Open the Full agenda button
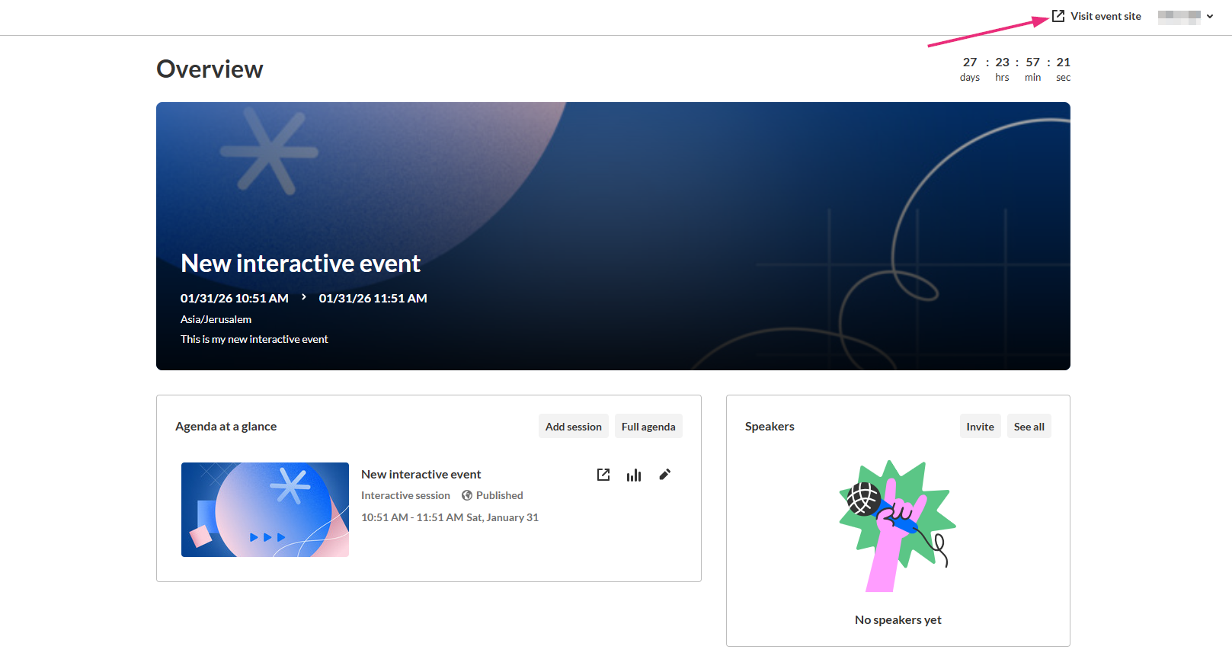Screen dimensions: 1232x672 point(648,427)
